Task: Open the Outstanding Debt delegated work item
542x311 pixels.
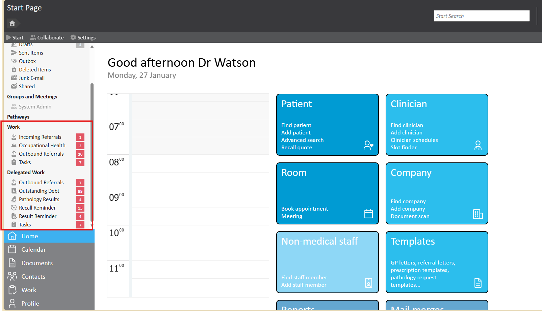Action: 39,191
